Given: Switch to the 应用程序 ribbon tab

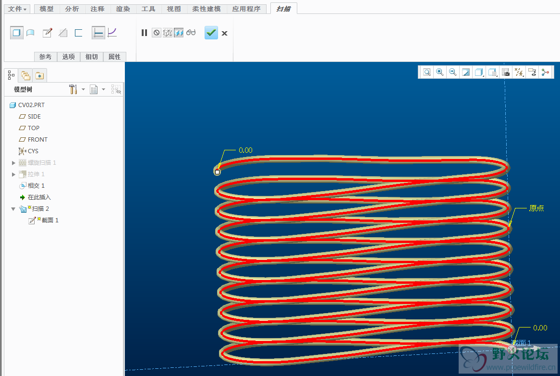Looking at the screenshot, I should click(x=246, y=9).
